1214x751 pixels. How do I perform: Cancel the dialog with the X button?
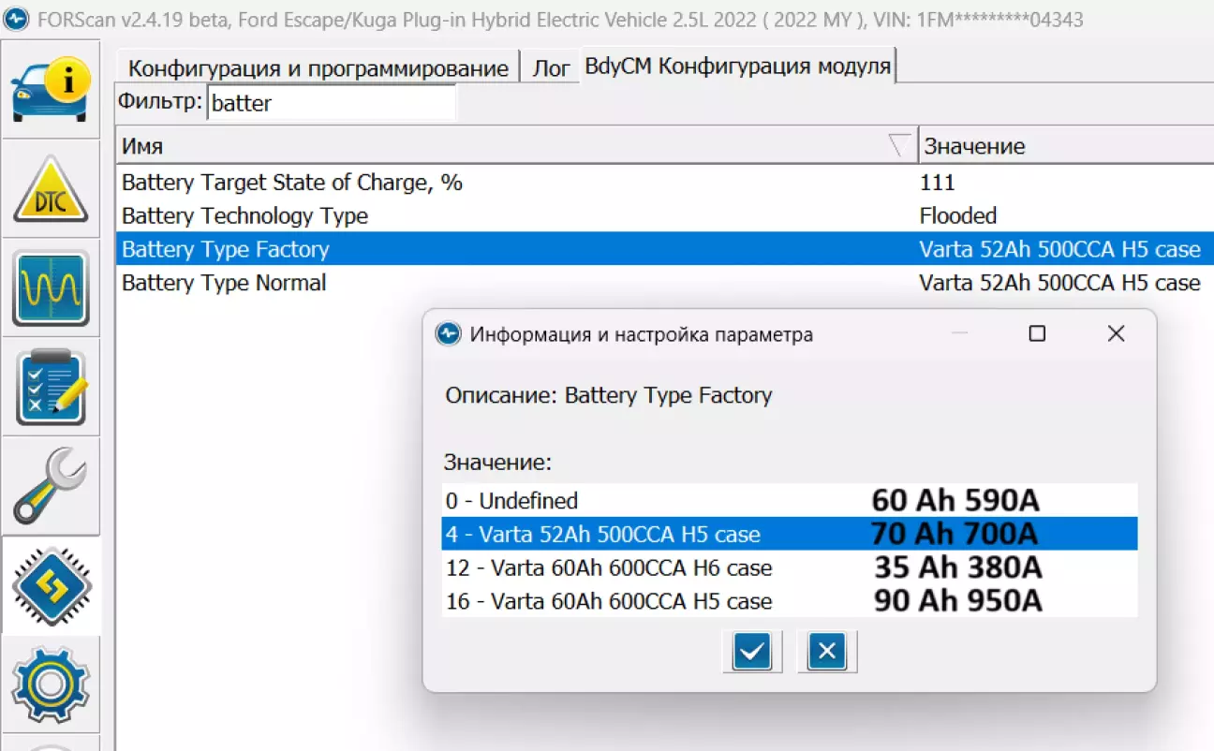point(826,651)
